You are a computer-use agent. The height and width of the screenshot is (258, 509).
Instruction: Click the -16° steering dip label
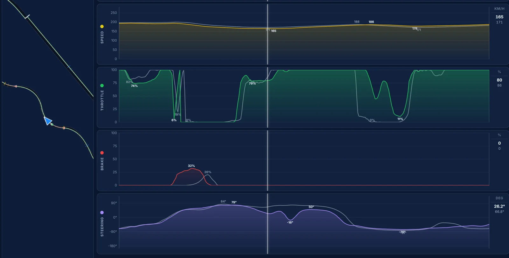click(x=290, y=222)
